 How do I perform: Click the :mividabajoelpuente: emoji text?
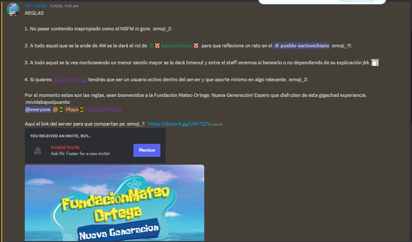[x=47, y=102]
